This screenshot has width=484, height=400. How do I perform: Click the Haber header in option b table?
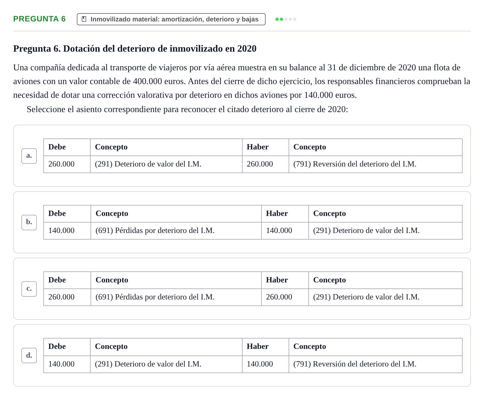285,214
